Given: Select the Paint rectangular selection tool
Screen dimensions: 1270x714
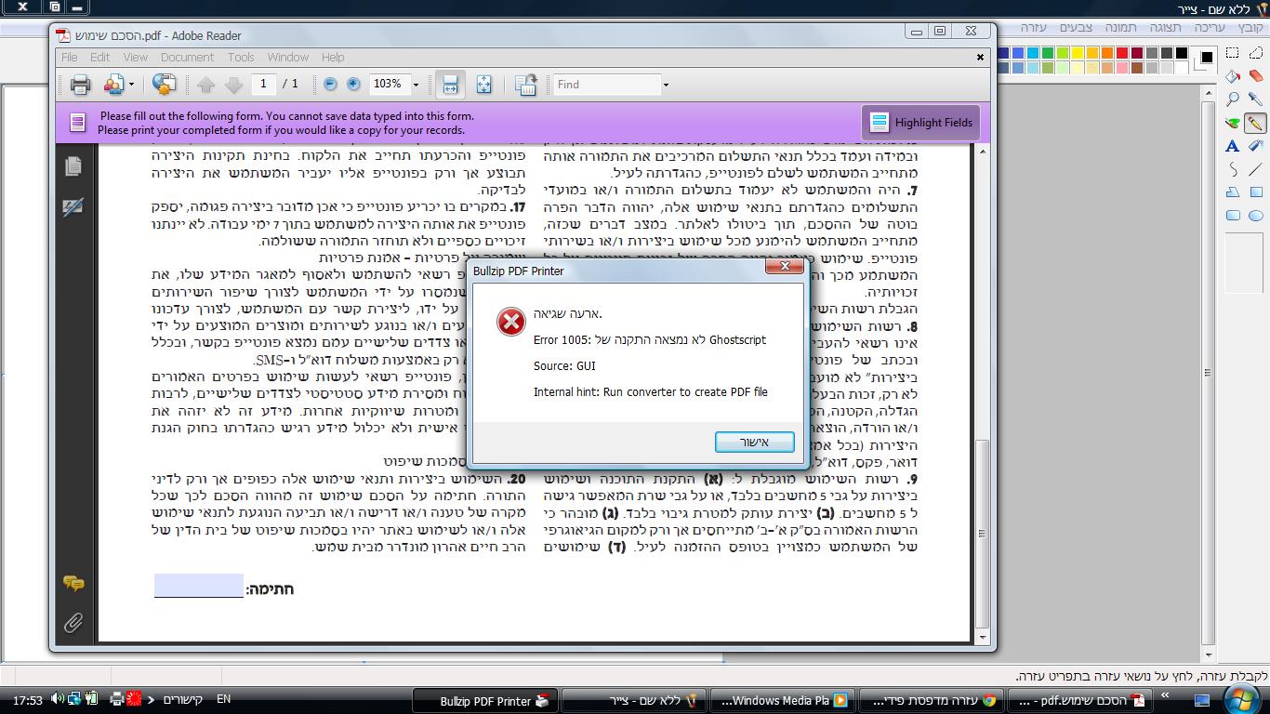Looking at the screenshot, I should pyautogui.click(x=1233, y=54).
